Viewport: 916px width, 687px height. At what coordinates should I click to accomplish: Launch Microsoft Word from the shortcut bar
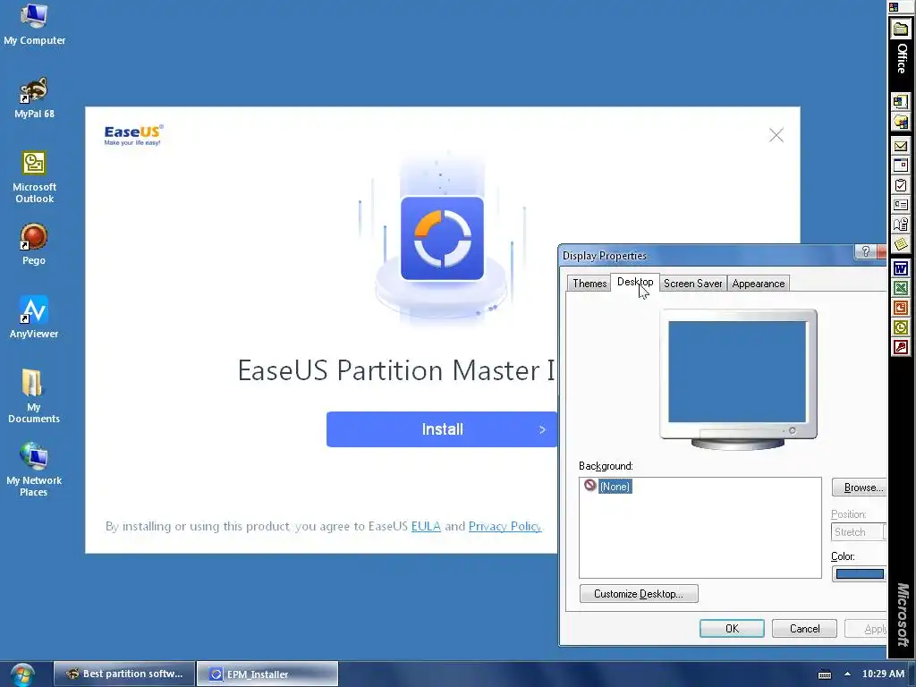901,268
